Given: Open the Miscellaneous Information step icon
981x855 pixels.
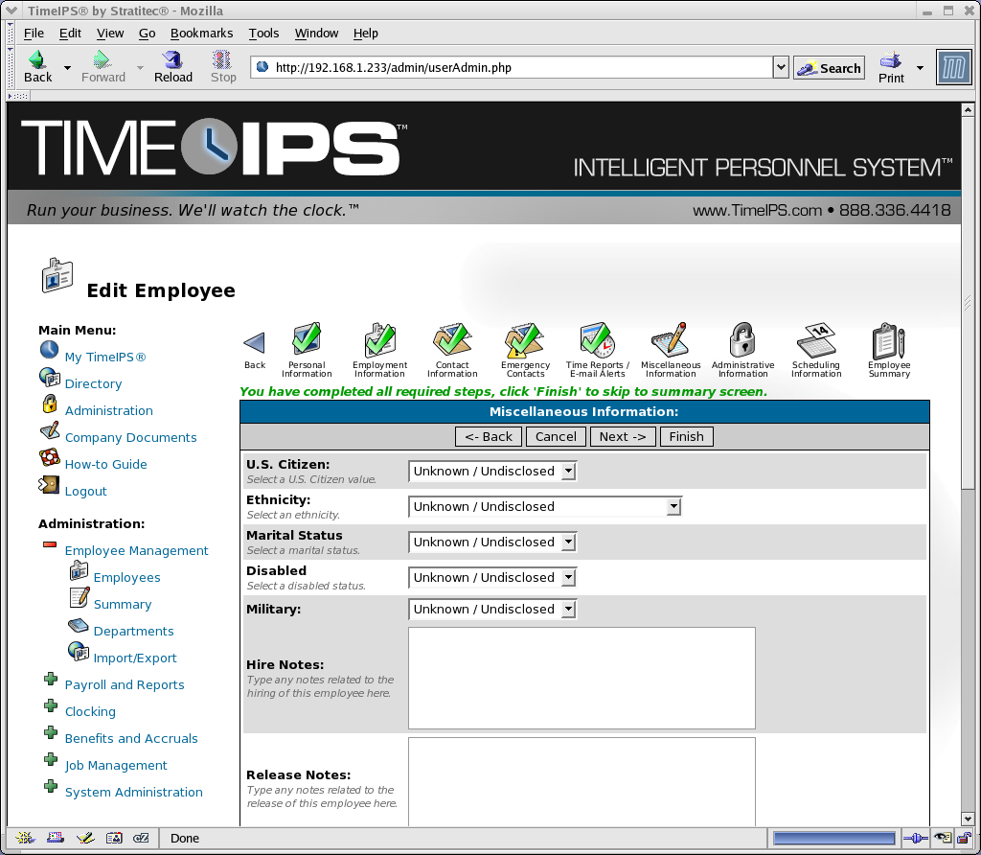Looking at the screenshot, I should click(x=670, y=338).
